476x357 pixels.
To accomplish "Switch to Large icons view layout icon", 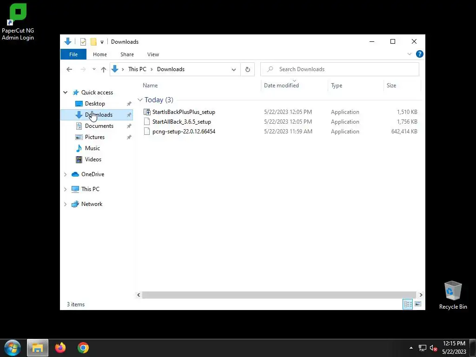I will (x=418, y=304).
